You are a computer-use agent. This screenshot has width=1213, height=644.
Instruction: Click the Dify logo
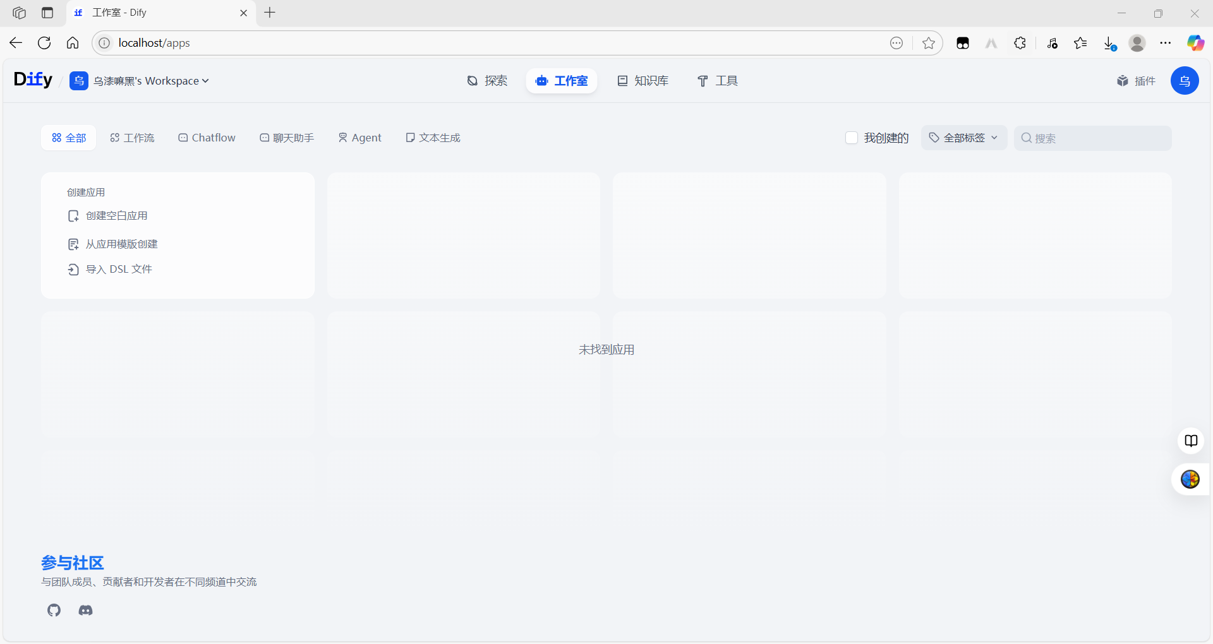(33, 80)
